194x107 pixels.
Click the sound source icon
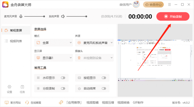[79, 43]
